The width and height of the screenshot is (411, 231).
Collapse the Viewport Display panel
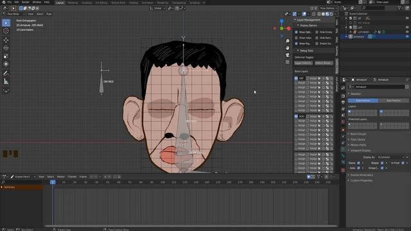(x=360, y=151)
